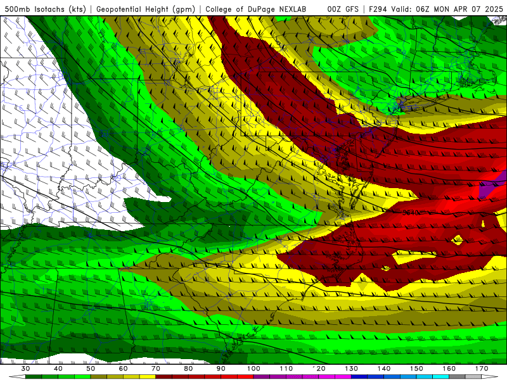This screenshot has height=380, width=507.
Task: Select the darkest green swatch below '30'
Action: click(x=34, y=376)
